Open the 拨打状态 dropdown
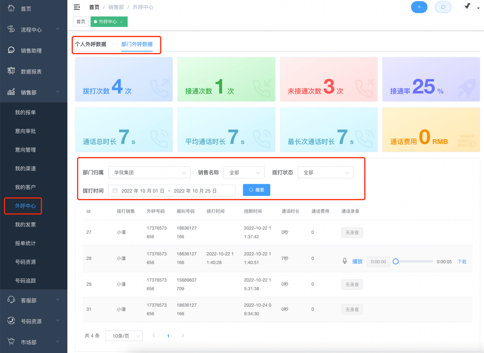484x353 pixels. 325,173
